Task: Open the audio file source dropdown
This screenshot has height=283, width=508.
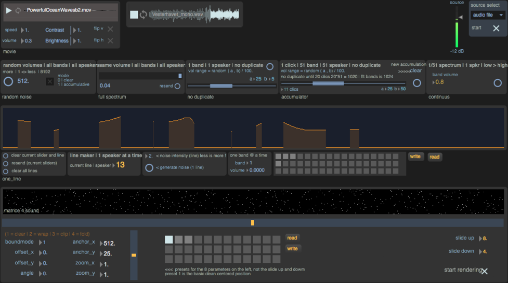Action: tap(488, 16)
